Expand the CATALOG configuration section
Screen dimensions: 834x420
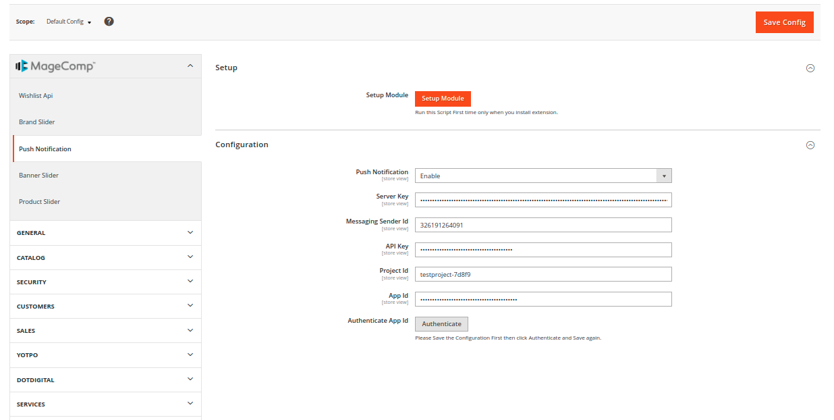pyautogui.click(x=105, y=257)
